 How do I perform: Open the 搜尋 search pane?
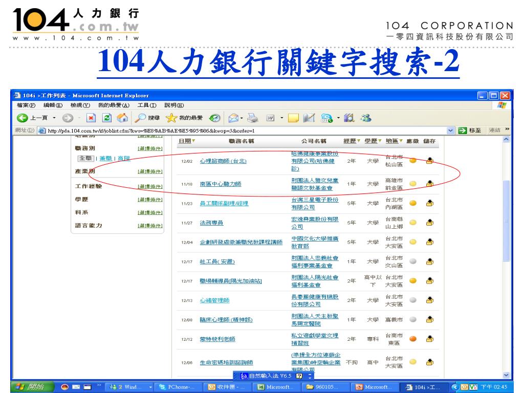point(147,118)
